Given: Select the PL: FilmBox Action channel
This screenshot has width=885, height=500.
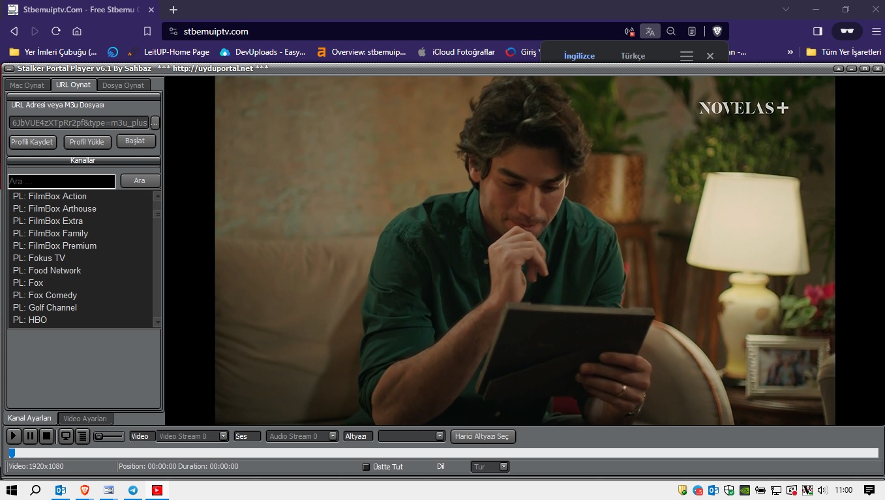Looking at the screenshot, I should pyautogui.click(x=81, y=196).
